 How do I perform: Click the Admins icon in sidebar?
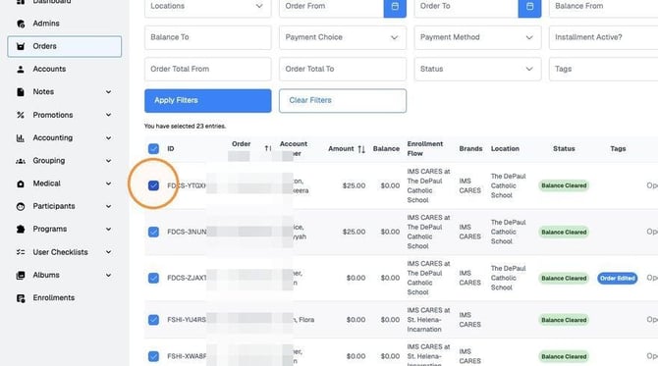(x=21, y=24)
